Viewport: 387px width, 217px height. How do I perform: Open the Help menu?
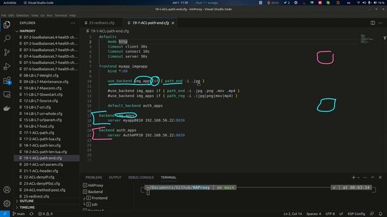73,15
